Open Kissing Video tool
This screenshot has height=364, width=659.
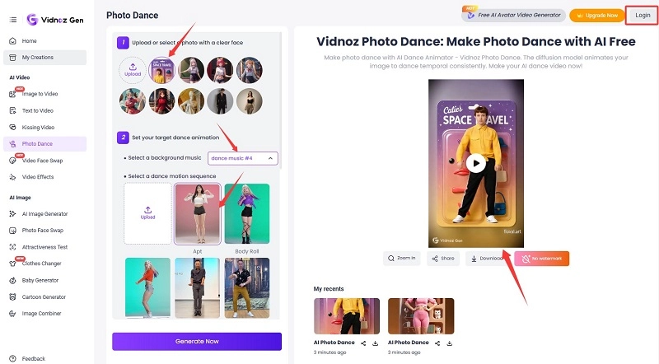click(45, 127)
